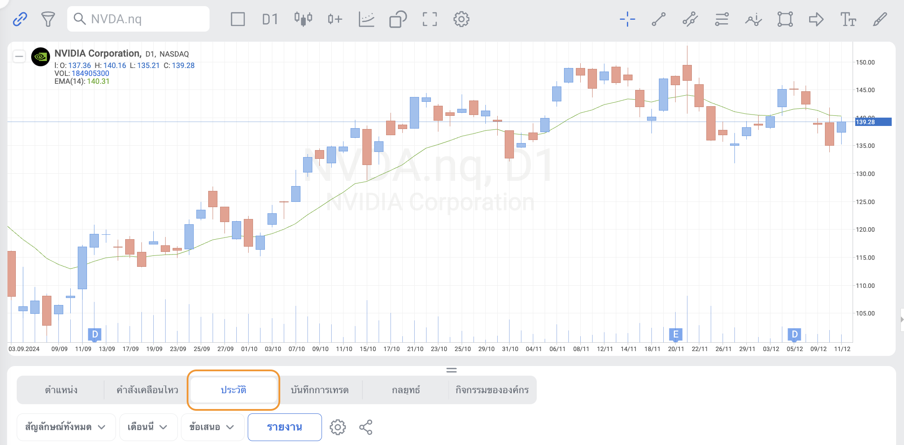Click the 139.28 current price tag
904x445 pixels.
(x=872, y=122)
